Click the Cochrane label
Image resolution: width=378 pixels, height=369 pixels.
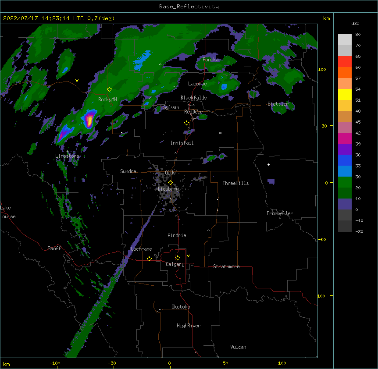pyautogui.click(x=141, y=249)
